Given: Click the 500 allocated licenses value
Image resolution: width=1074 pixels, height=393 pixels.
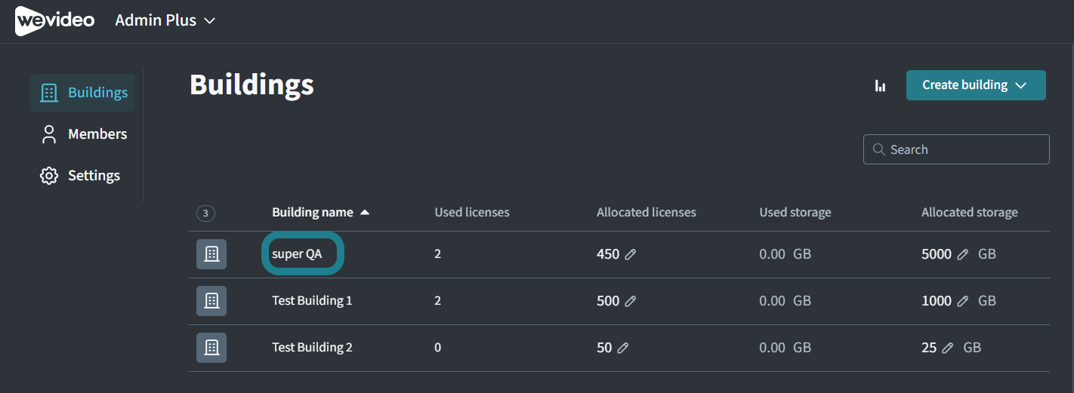Looking at the screenshot, I should pos(608,301).
